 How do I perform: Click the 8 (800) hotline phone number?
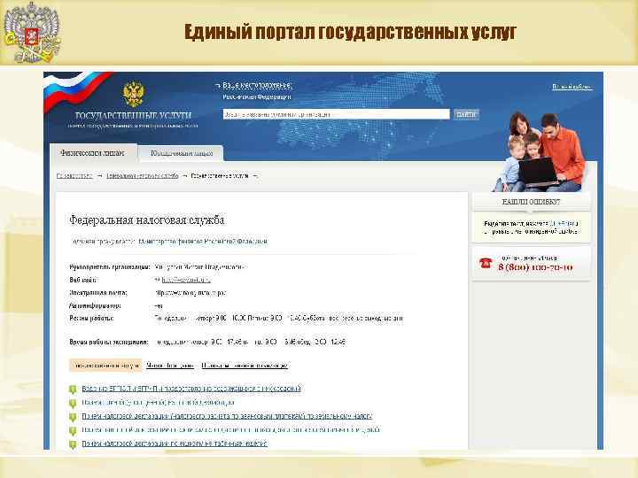(x=535, y=267)
